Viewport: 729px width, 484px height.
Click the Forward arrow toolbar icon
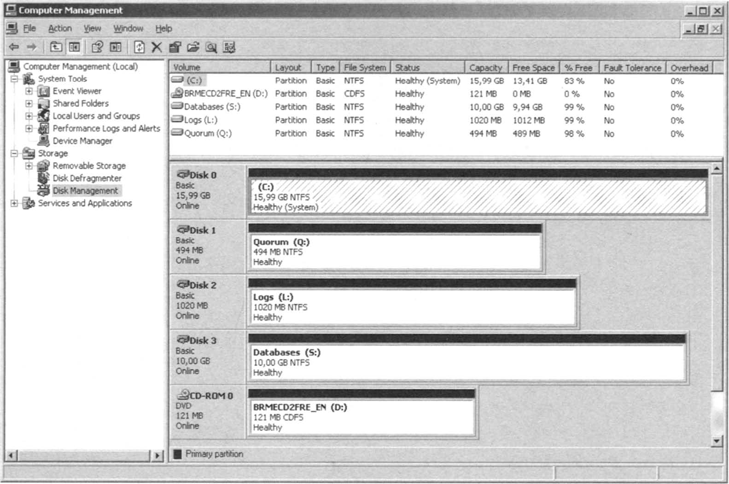[x=31, y=47]
